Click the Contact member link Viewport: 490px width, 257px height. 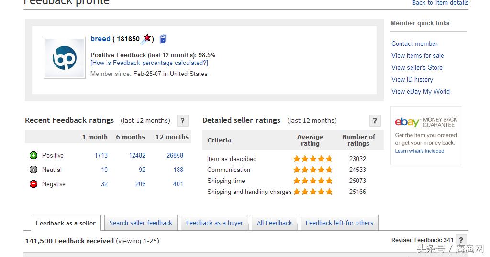(414, 43)
